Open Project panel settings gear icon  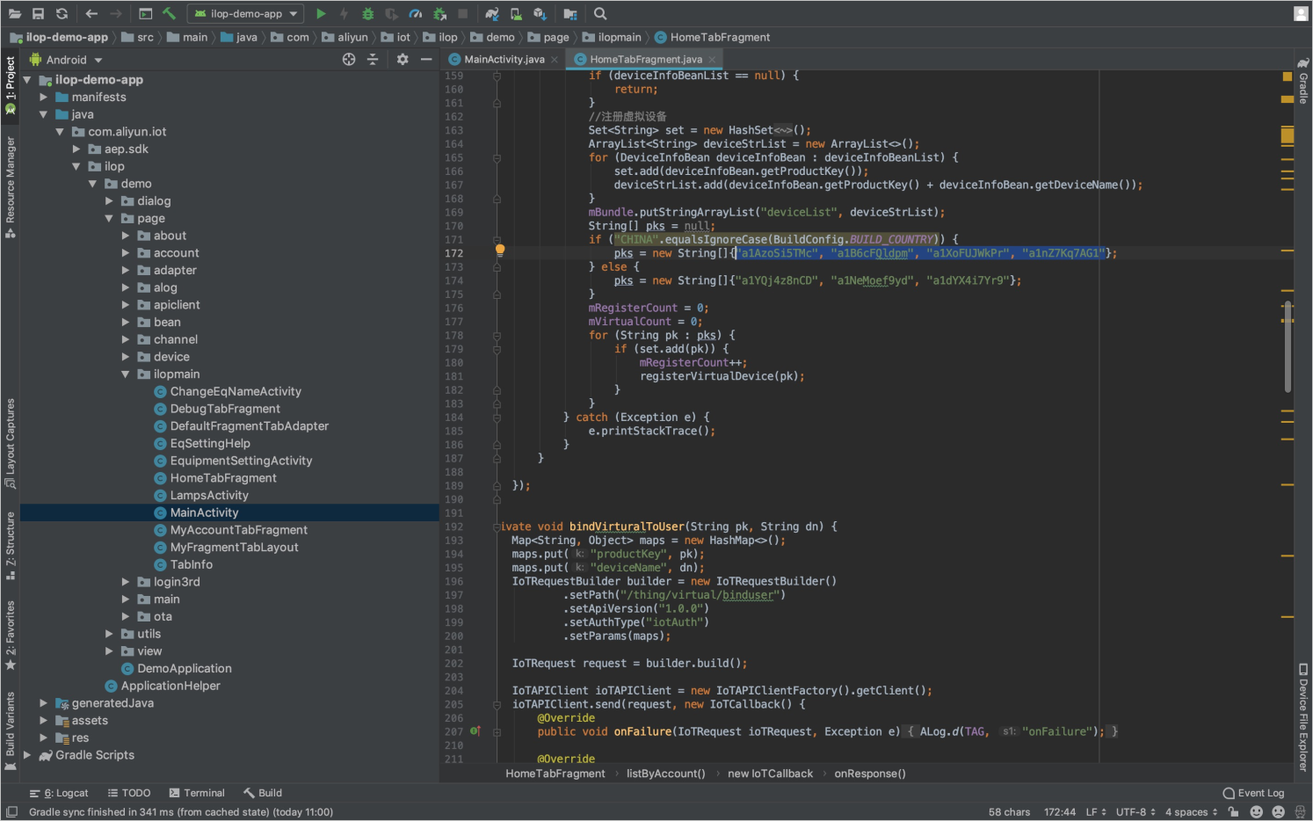click(403, 60)
